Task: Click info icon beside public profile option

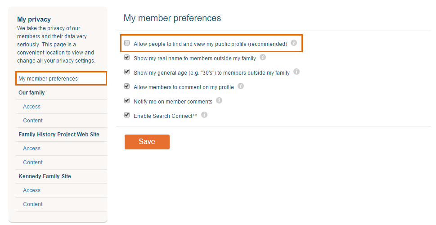Action: click(294, 43)
